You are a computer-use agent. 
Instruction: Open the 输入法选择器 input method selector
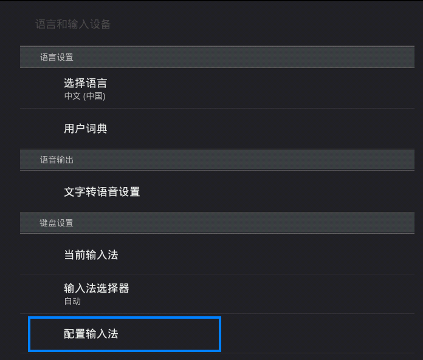coord(97,288)
